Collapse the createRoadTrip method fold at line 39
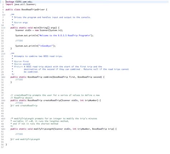The height and width of the screenshot is (154, 170). coord(5,100)
